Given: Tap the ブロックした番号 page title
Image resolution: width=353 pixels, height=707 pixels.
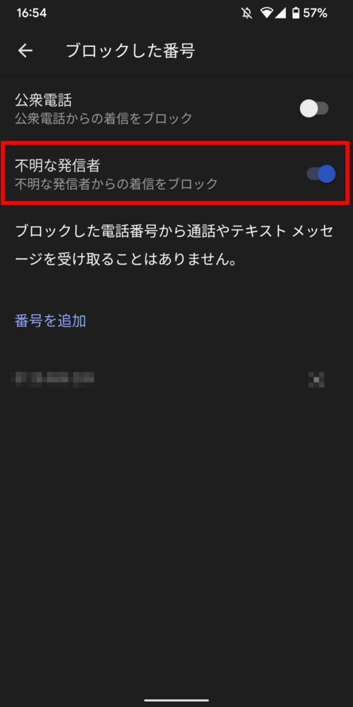Looking at the screenshot, I should click(130, 51).
